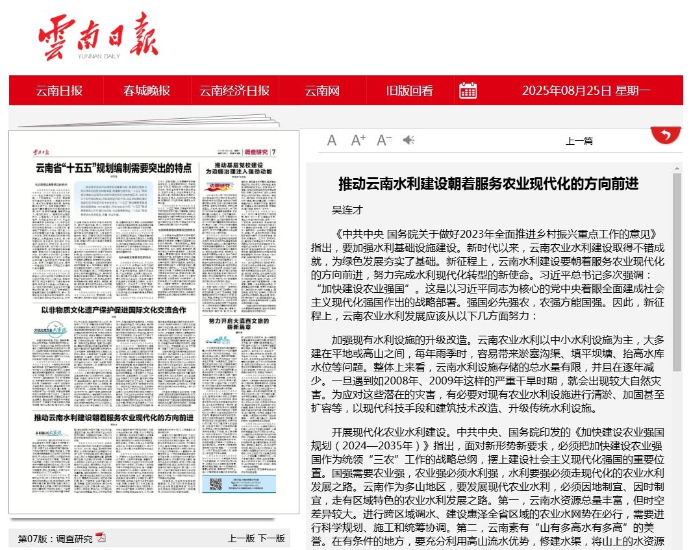This screenshot has width=691, height=550.
Task: Select the 云南经济日报 tab
Action: (x=234, y=91)
